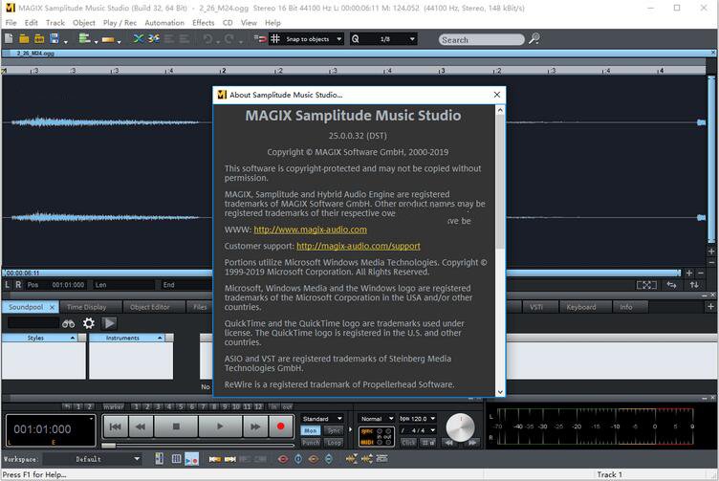Click the jog wheel knob in transport
This screenshot has width=719, height=481.
pyautogui.click(x=461, y=426)
